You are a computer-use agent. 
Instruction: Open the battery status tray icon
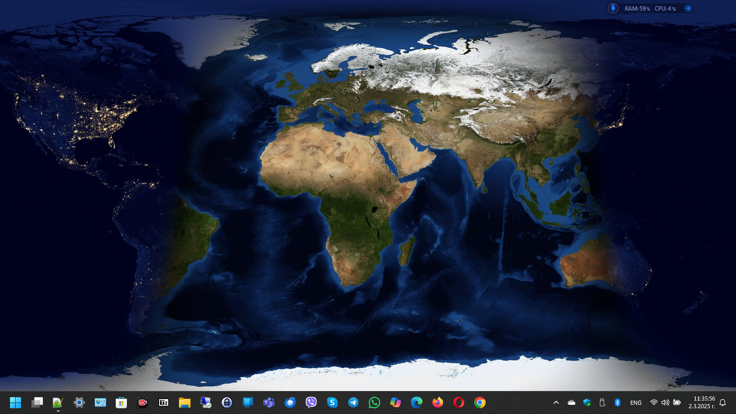(x=677, y=402)
